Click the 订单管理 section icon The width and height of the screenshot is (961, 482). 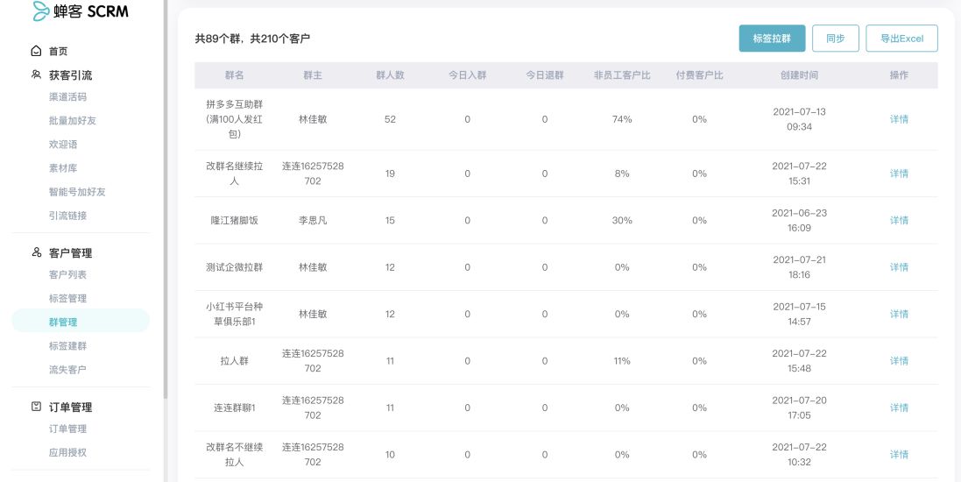click(36, 407)
